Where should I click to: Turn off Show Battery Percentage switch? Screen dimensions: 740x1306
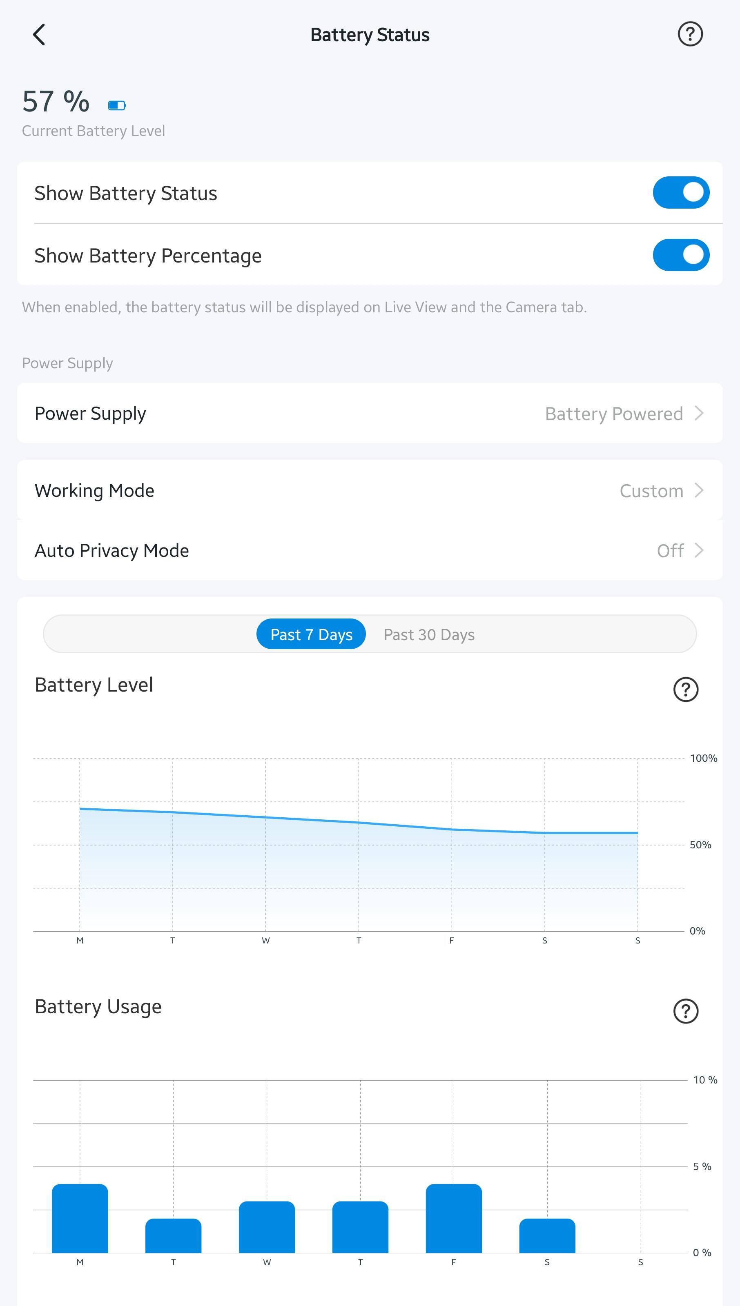pyautogui.click(x=680, y=255)
